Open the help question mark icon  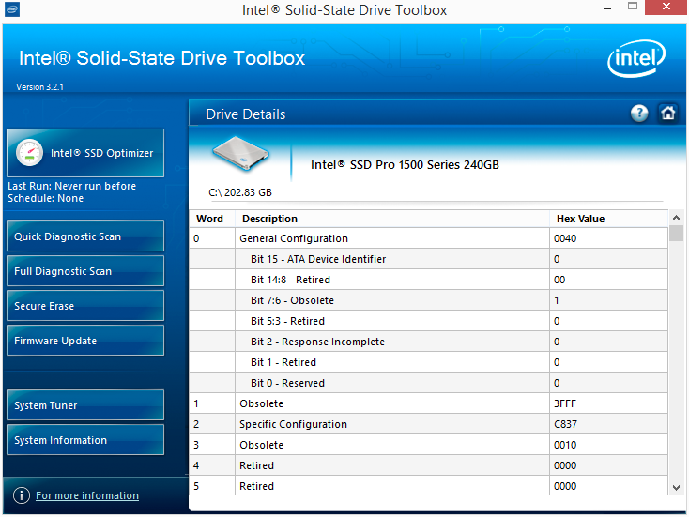pyautogui.click(x=639, y=114)
